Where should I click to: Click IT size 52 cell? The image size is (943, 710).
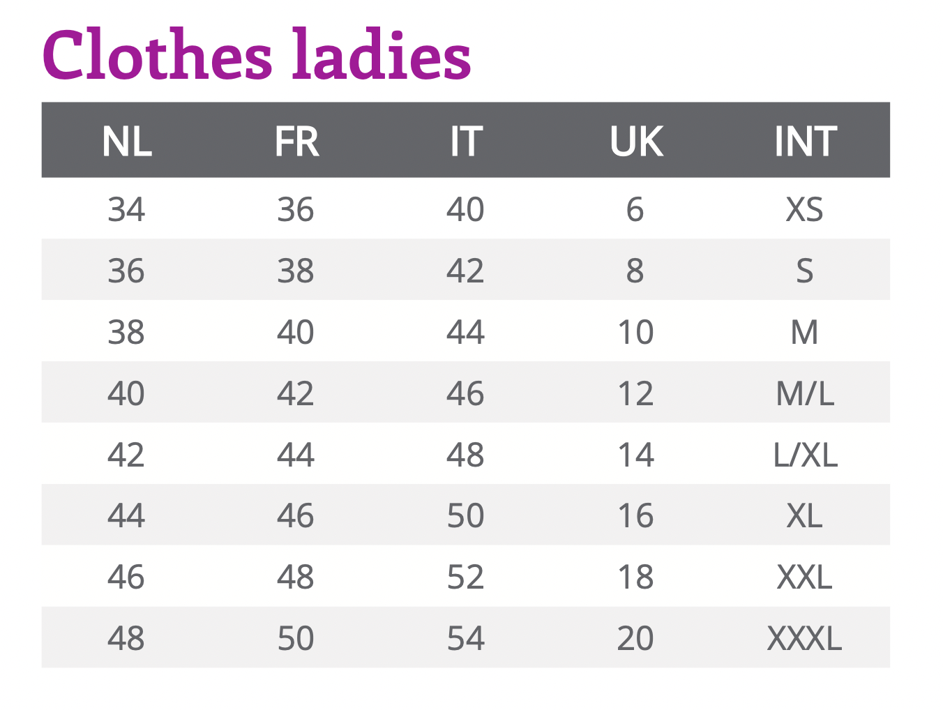tap(466, 577)
